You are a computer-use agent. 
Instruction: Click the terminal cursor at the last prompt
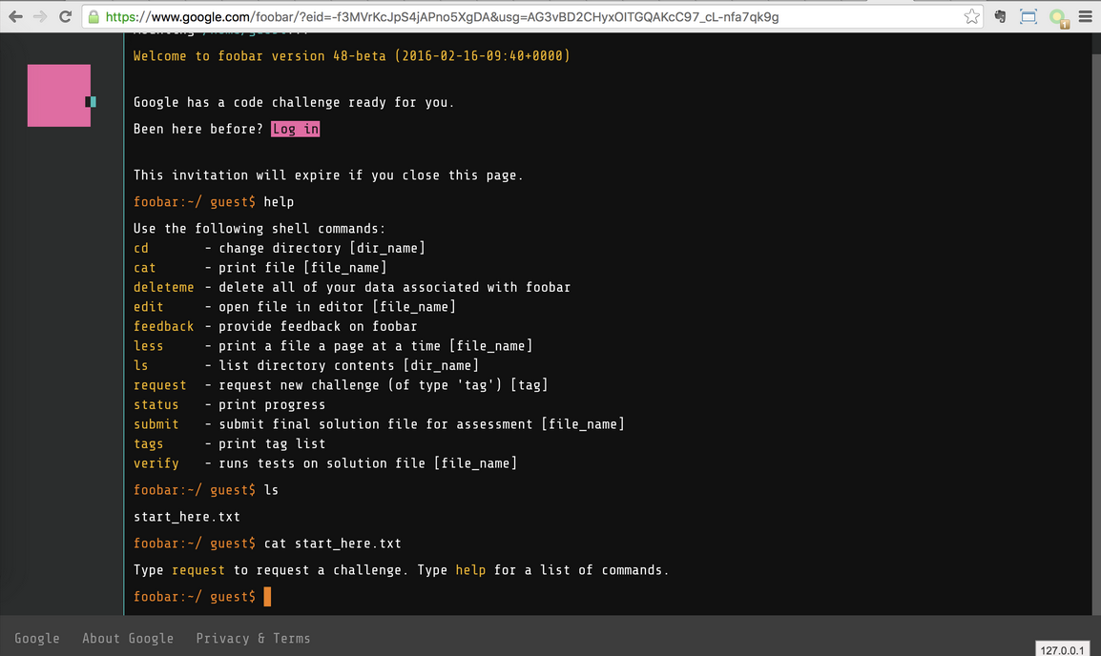267,596
